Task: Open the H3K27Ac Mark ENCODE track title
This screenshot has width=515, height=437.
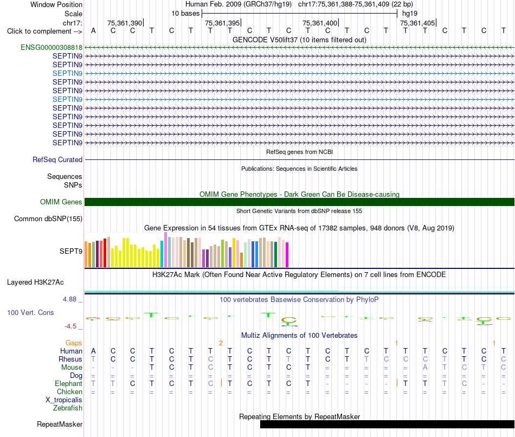Action: pyautogui.click(x=299, y=275)
